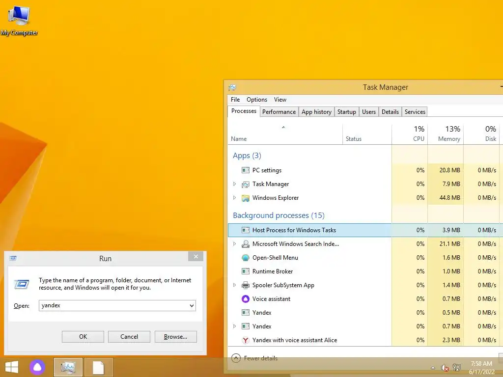The image size is (503, 377).
Task: Click the Runtime Broker process icon
Action: click(x=246, y=271)
